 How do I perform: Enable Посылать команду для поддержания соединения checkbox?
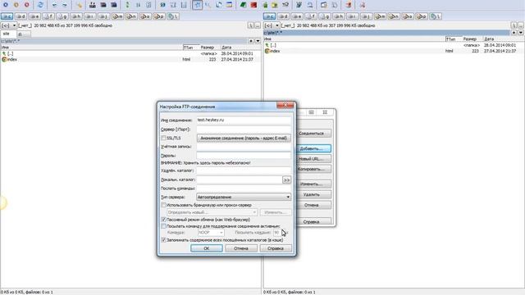click(163, 226)
